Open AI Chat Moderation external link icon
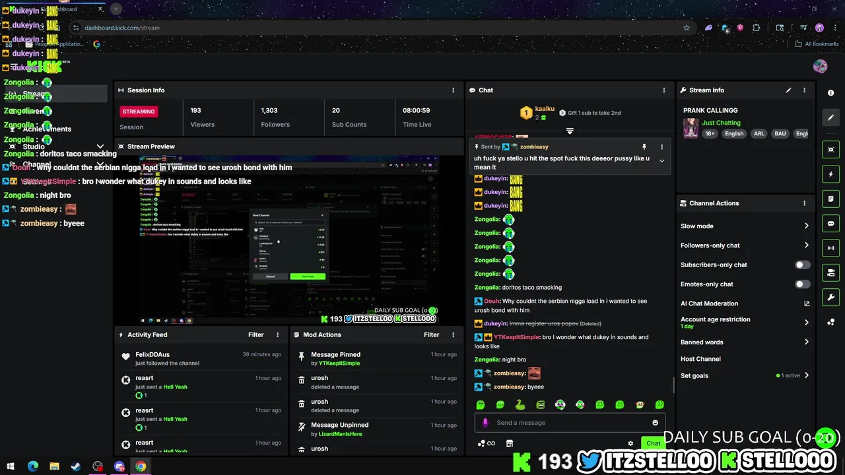Viewport: 845px width, 475px height. [806, 303]
